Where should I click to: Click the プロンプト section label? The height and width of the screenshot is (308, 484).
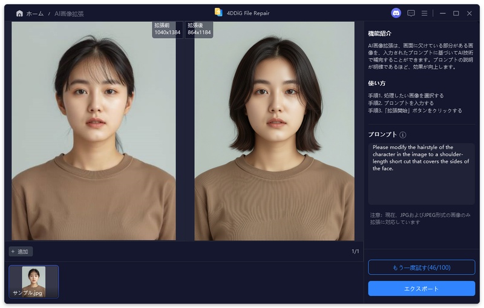(382, 134)
